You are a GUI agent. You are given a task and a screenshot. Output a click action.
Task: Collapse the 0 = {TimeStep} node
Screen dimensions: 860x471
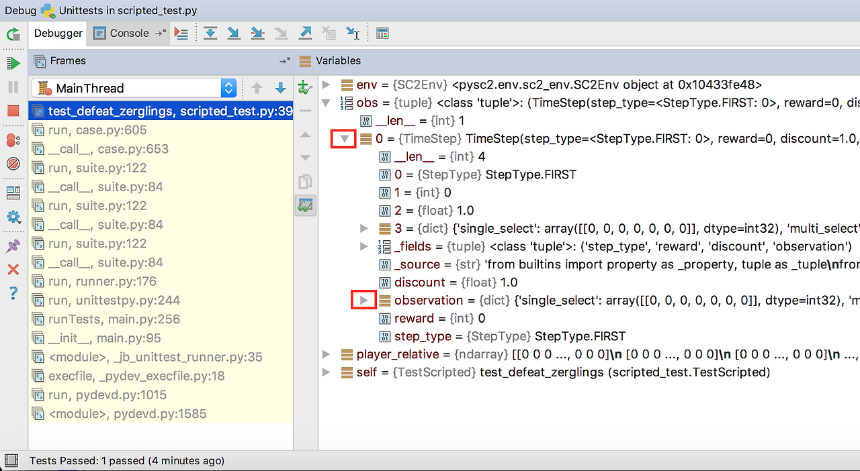pos(345,139)
